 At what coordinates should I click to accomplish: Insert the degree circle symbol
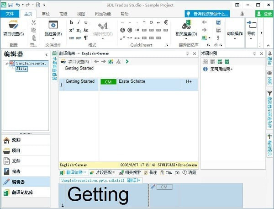tap(151, 22)
